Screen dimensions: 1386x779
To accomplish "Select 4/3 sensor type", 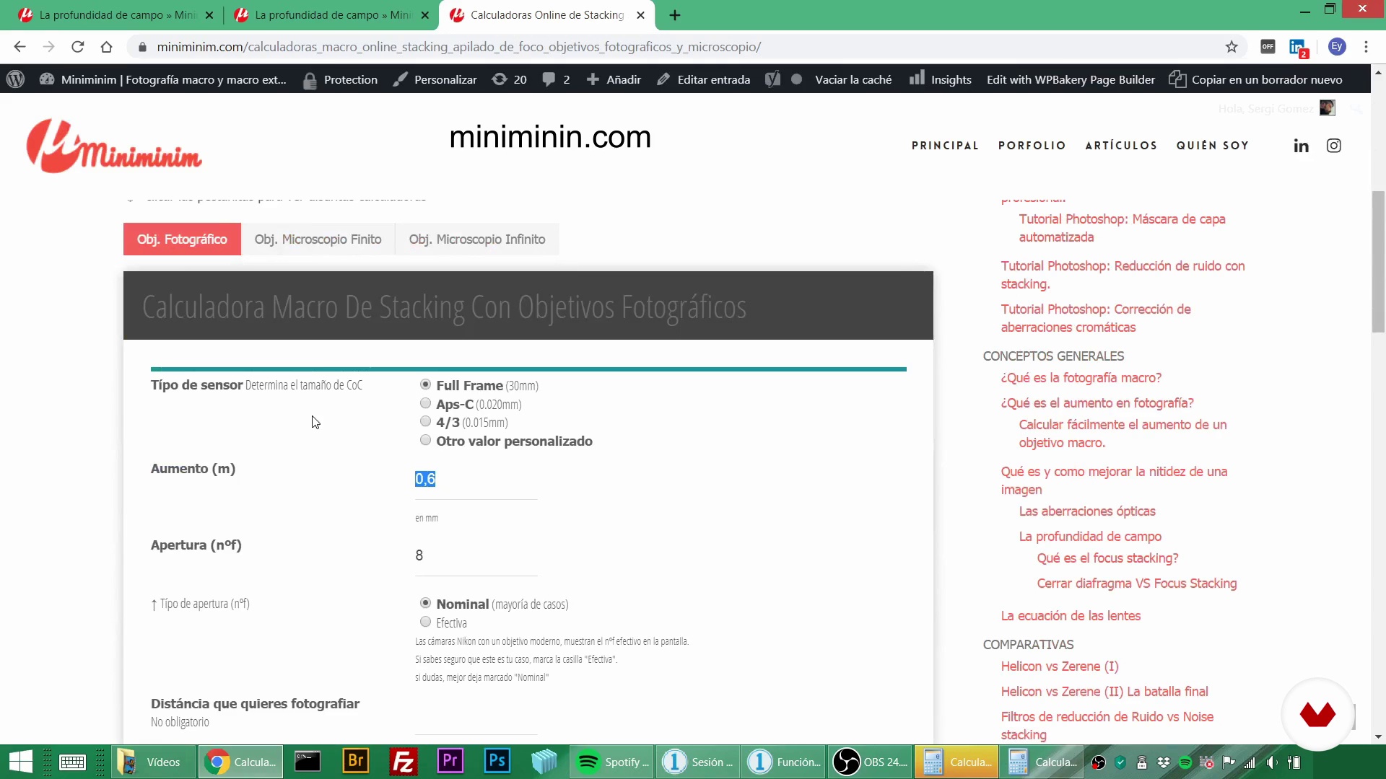I will point(425,421).
